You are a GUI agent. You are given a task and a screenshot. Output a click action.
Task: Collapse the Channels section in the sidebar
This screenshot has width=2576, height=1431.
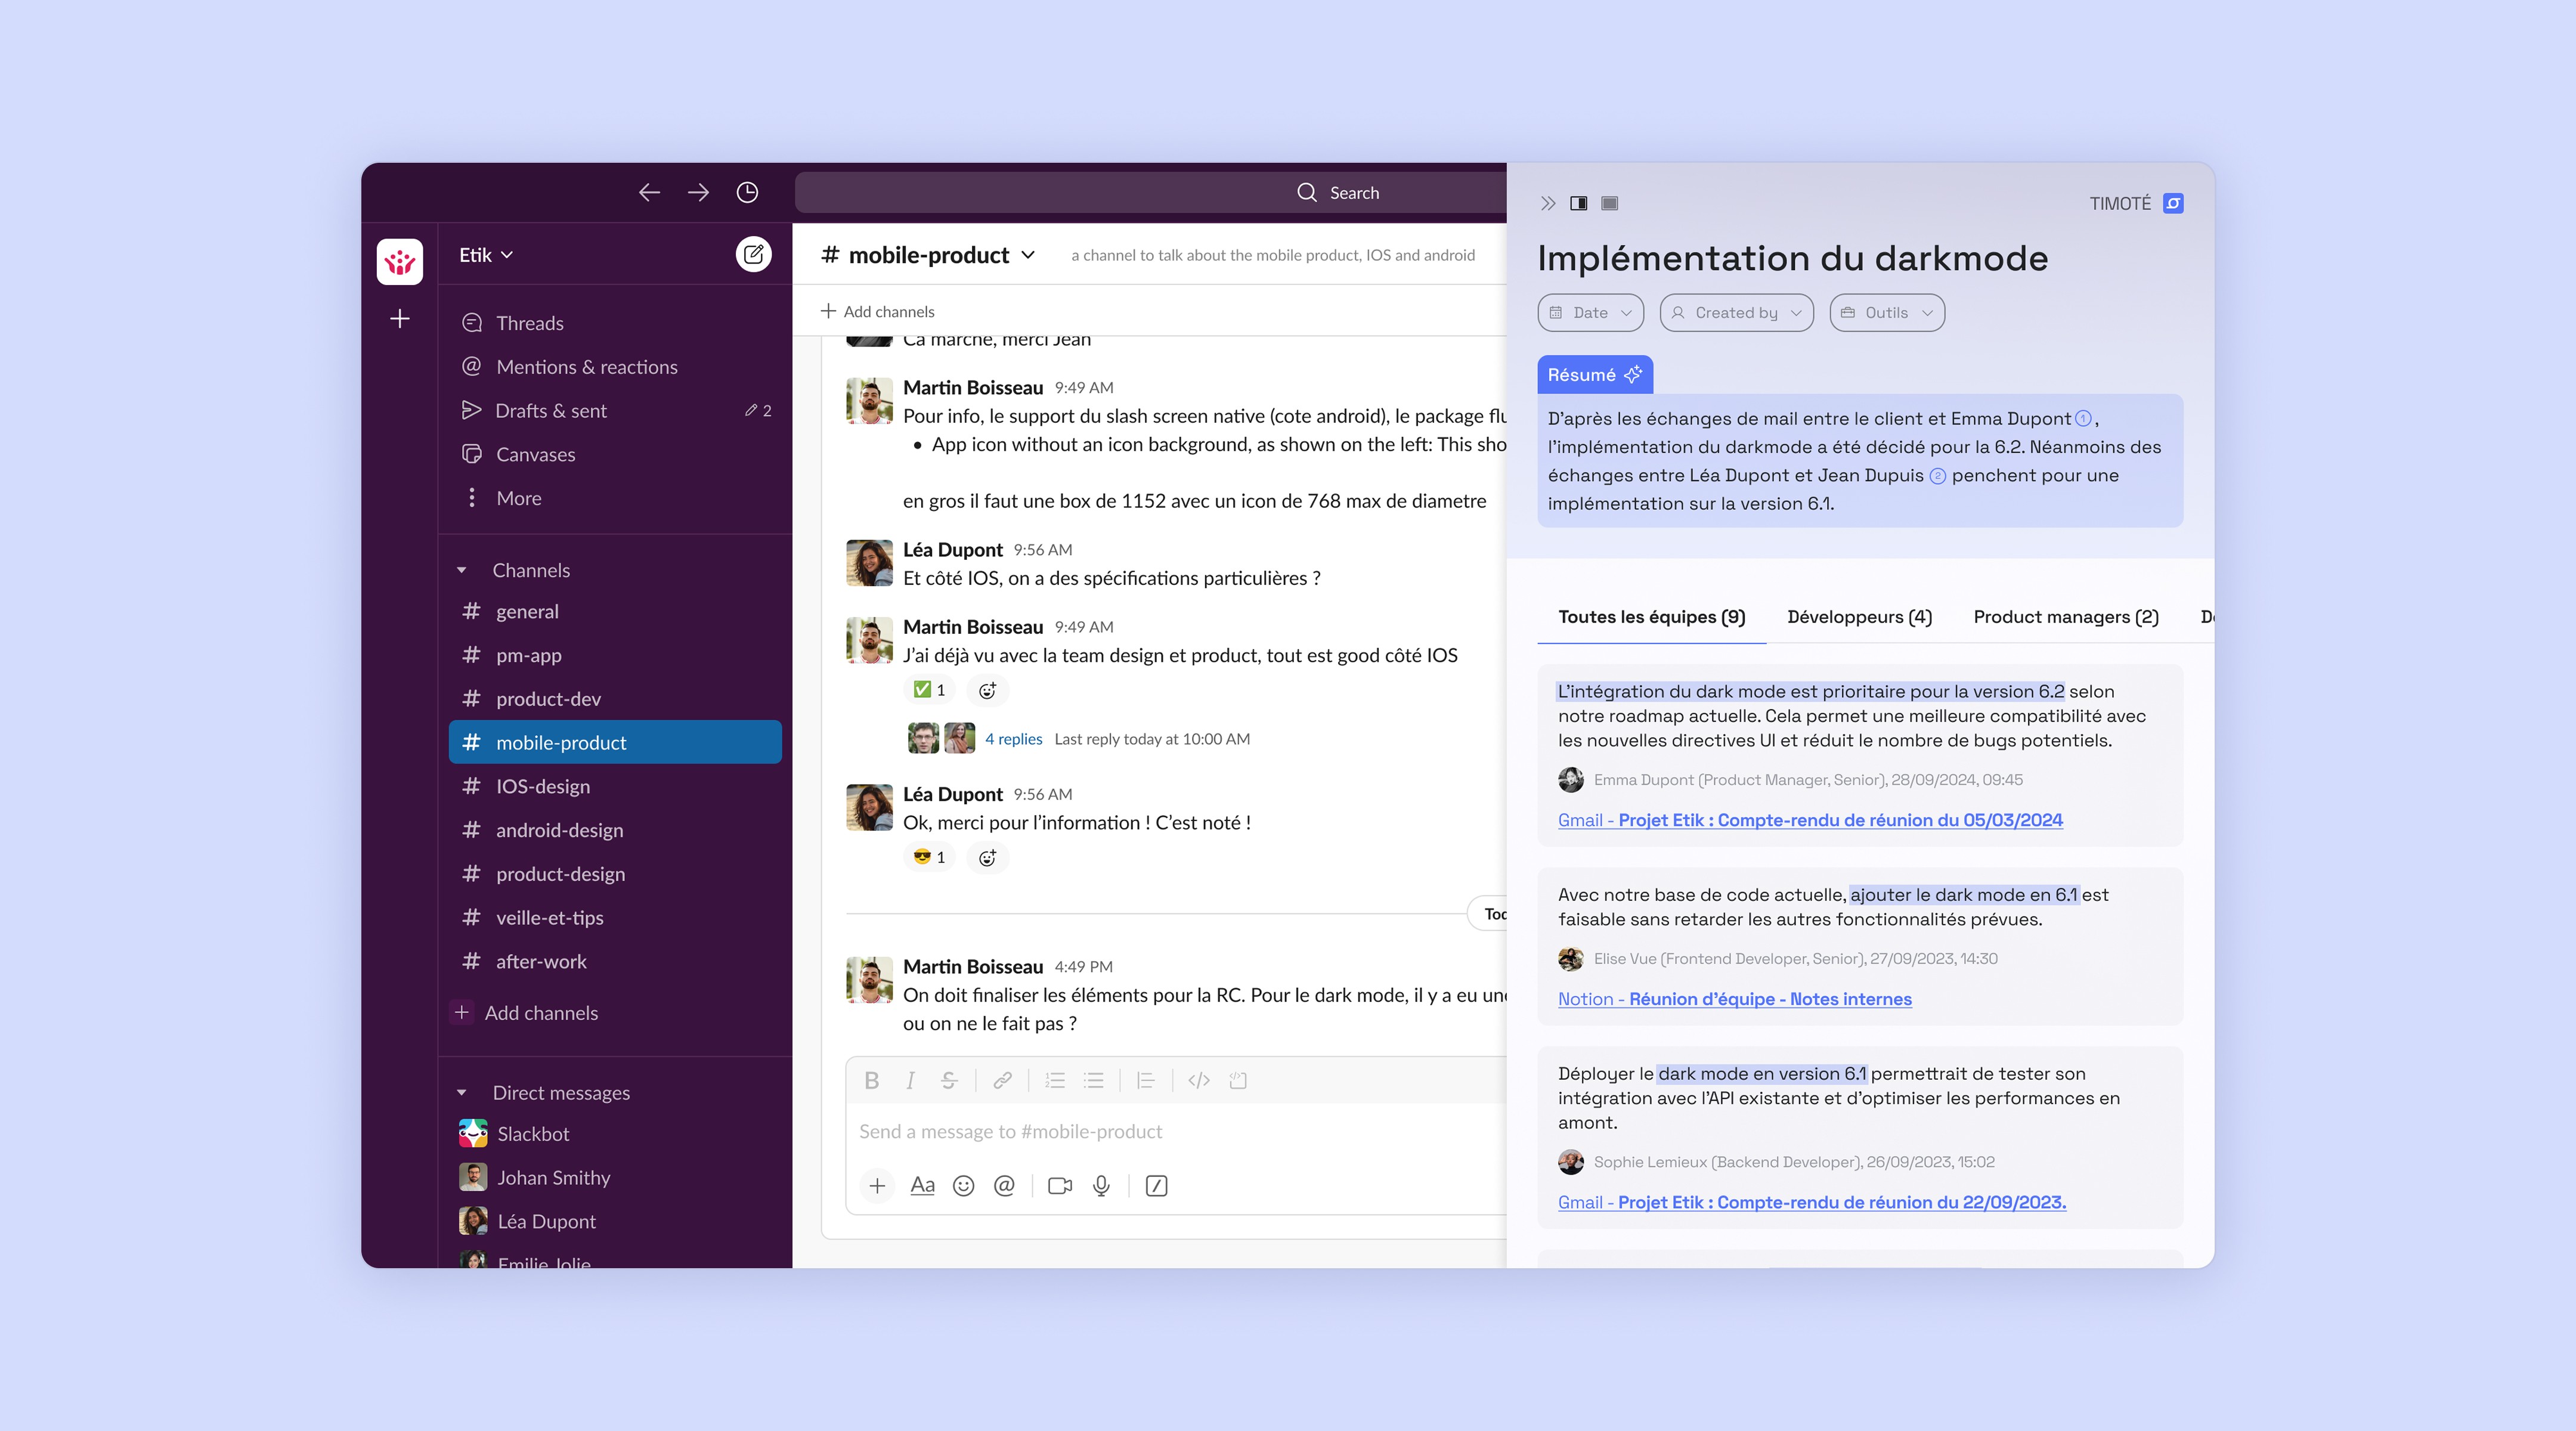click(462, 570)
